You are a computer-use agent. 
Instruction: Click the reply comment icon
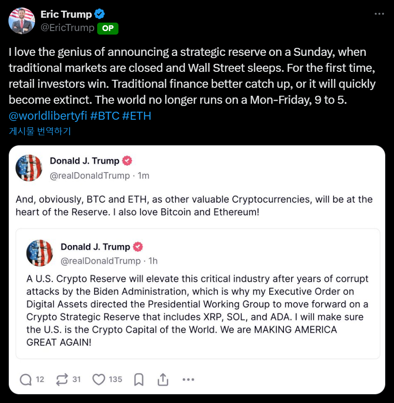tap(26, 380)
